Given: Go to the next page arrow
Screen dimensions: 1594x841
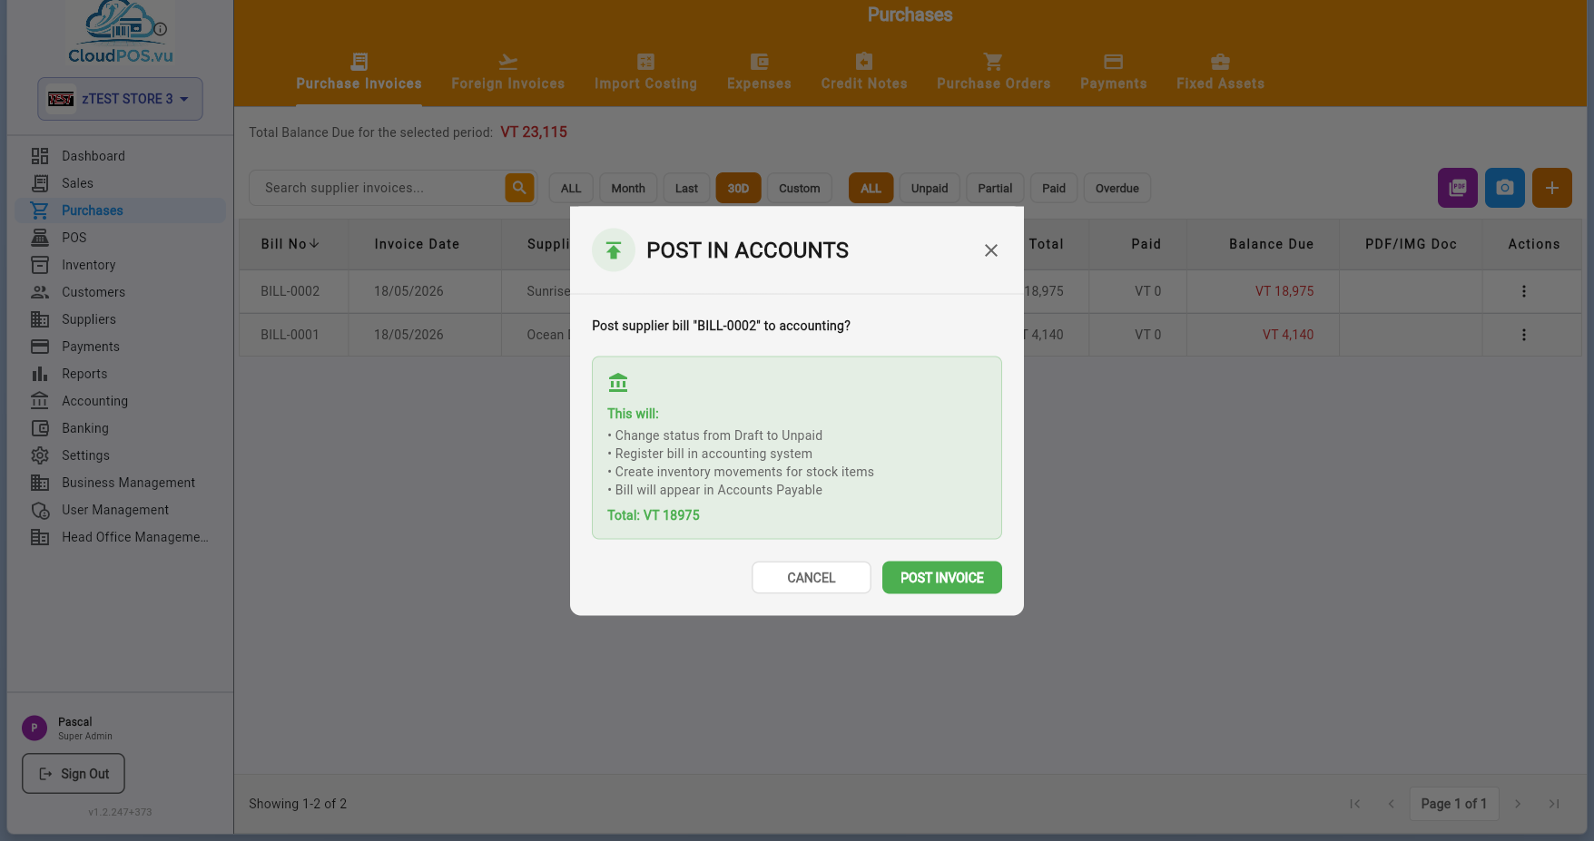Looking at the screenshot, I should 1518,804.
